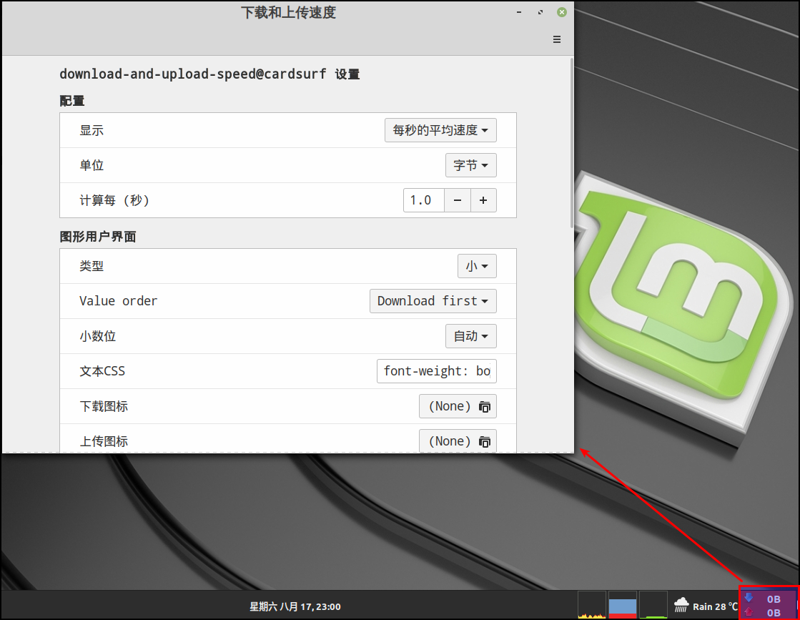
Task: Open the 单位 unit dropdown
Action: point(470,165)
